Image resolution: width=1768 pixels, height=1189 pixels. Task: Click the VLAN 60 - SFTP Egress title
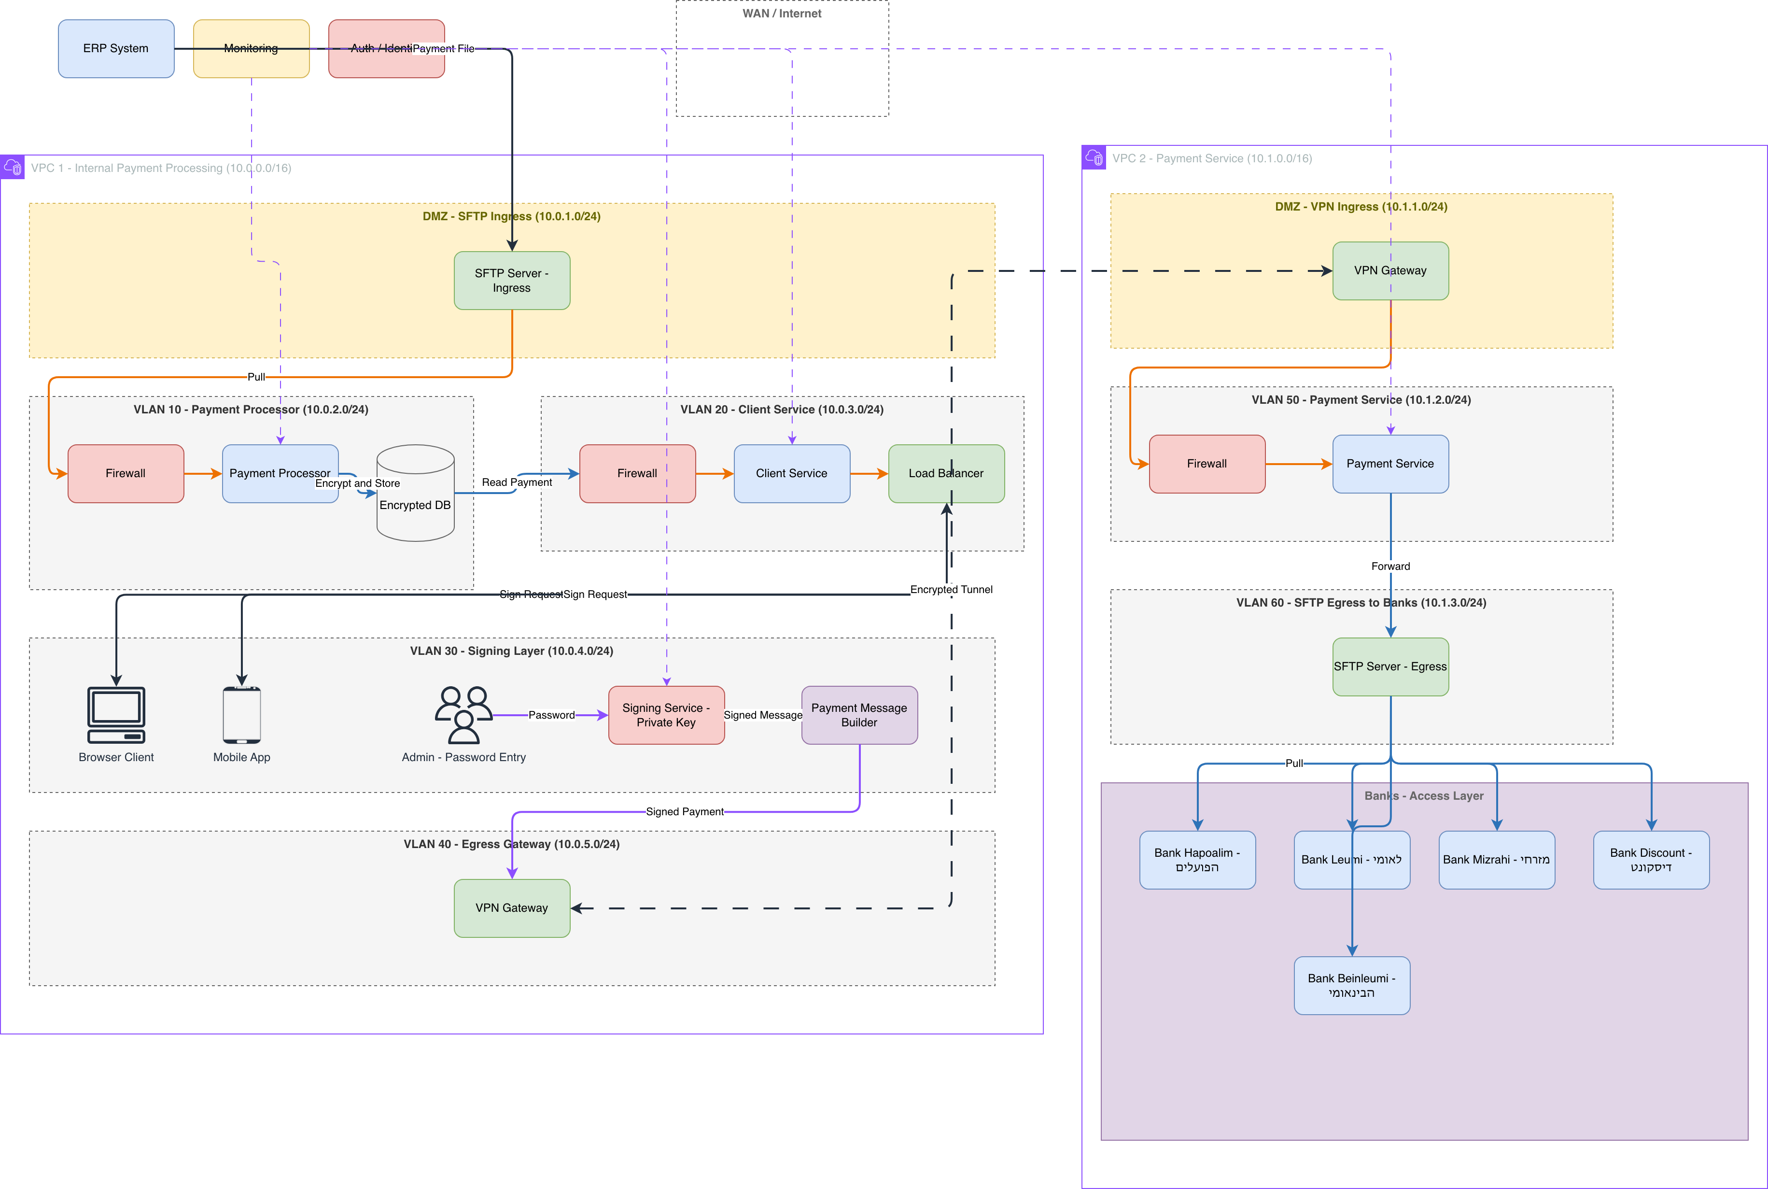click(1362, 603)
